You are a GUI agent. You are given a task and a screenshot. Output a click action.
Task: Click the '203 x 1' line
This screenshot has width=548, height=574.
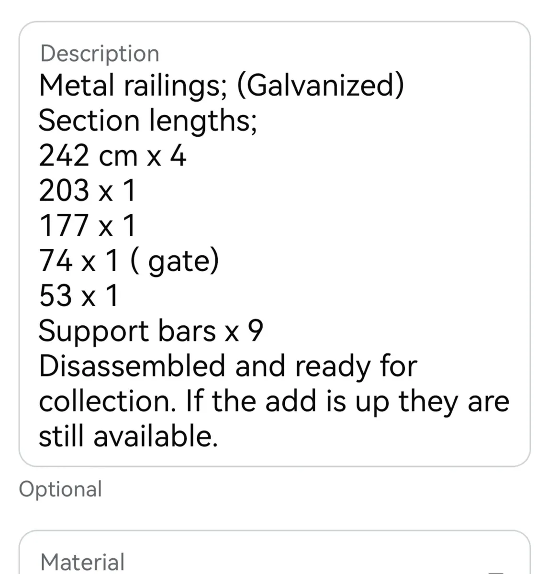coord(87,190)
